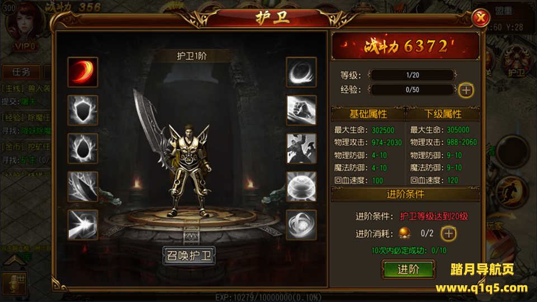This screenshot has height=302, width=537.
Task: Click the green 进阶 button
Action: coord(408,269)
